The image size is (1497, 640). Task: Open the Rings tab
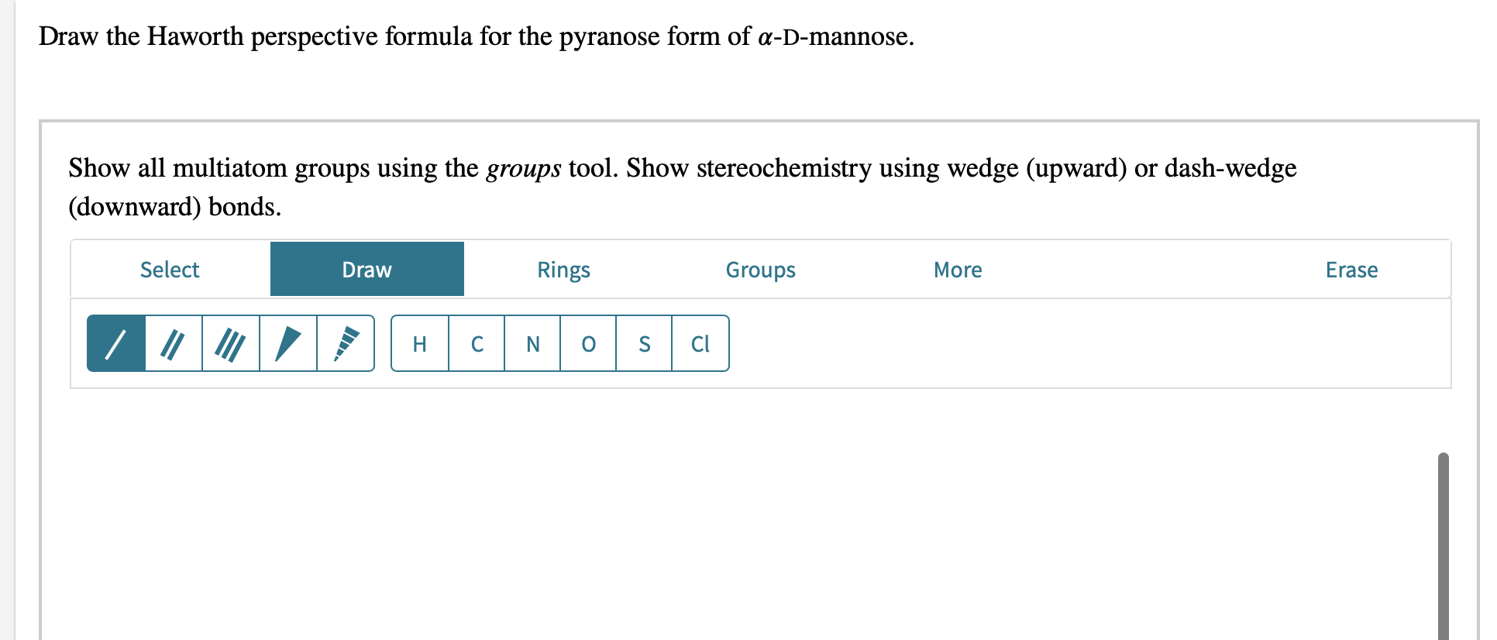563,270
